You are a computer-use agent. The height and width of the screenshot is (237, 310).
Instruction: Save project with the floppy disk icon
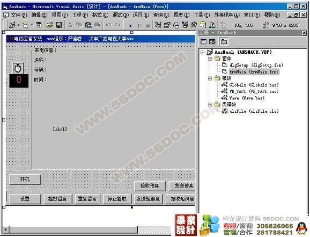(59, 25)
